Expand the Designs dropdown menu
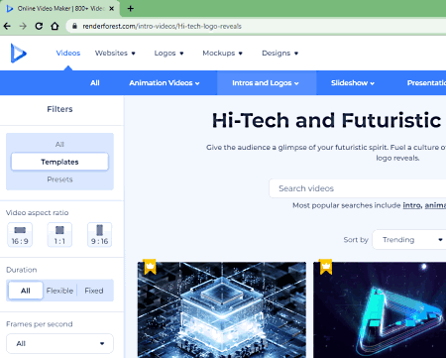This screenshot has height=358, width=446. pyautogui.click(x=279, y=53)
